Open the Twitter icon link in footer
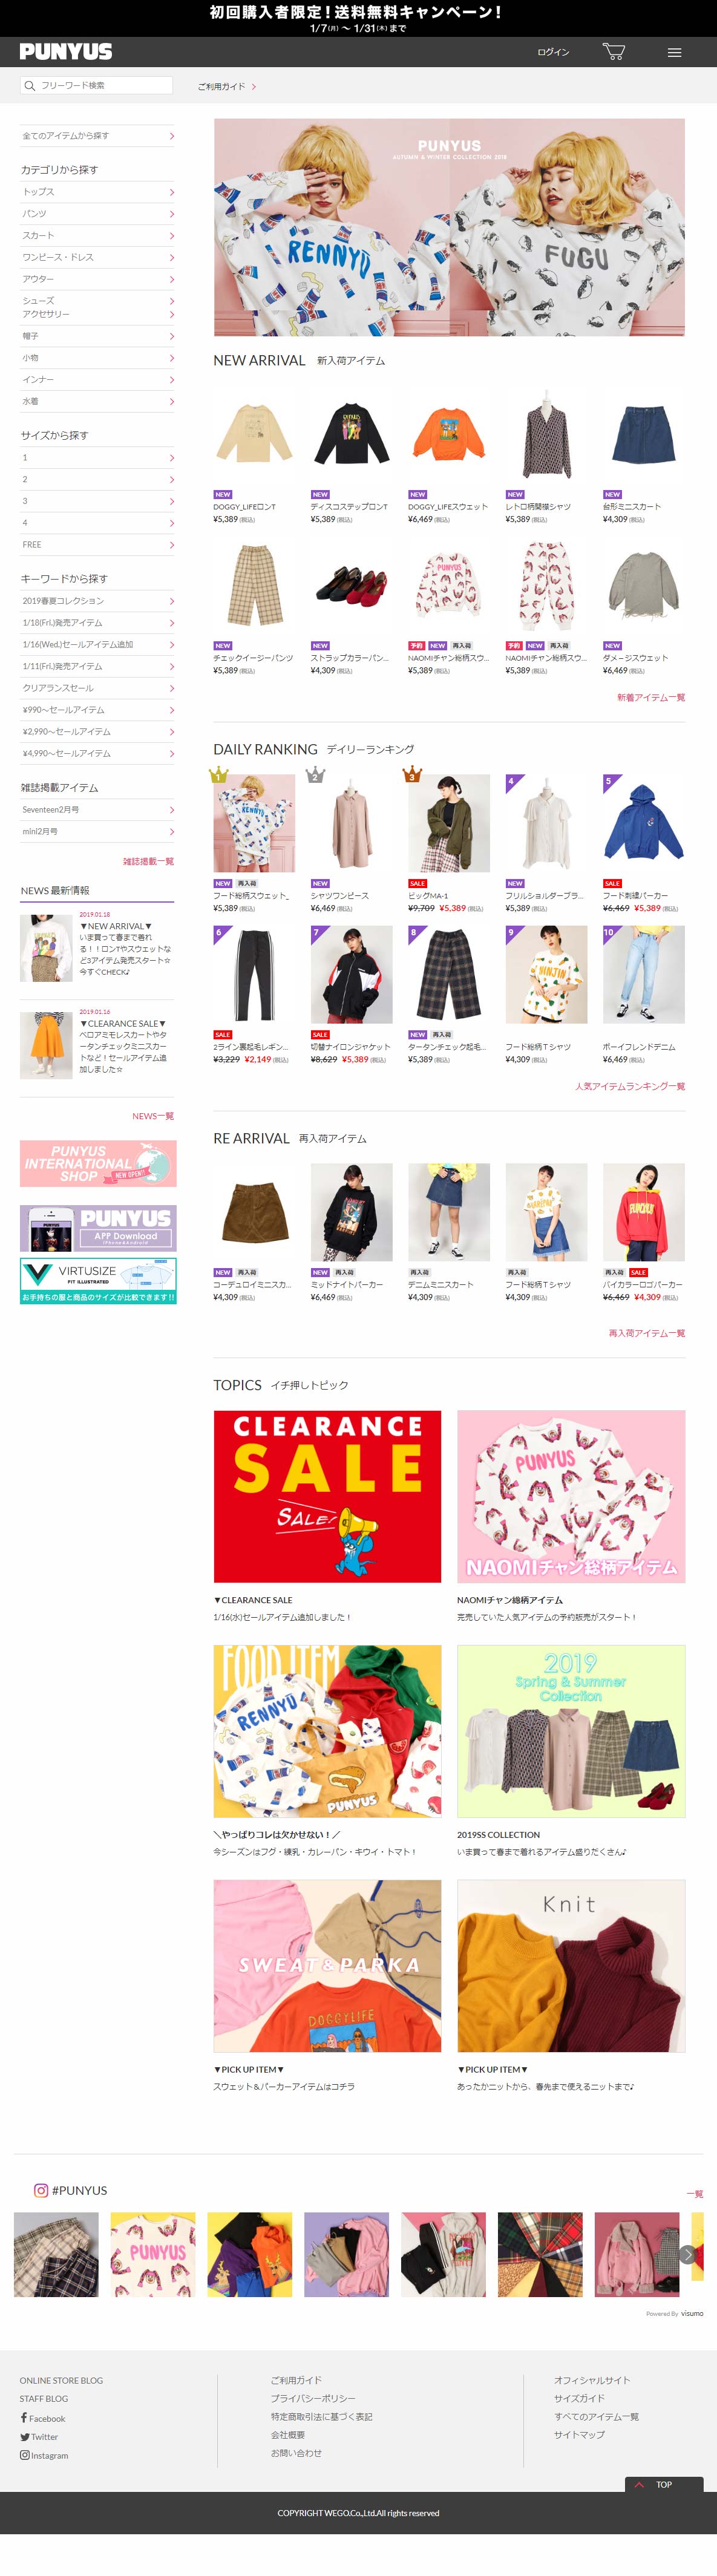717x2576 pixels. pos(24,2436)
